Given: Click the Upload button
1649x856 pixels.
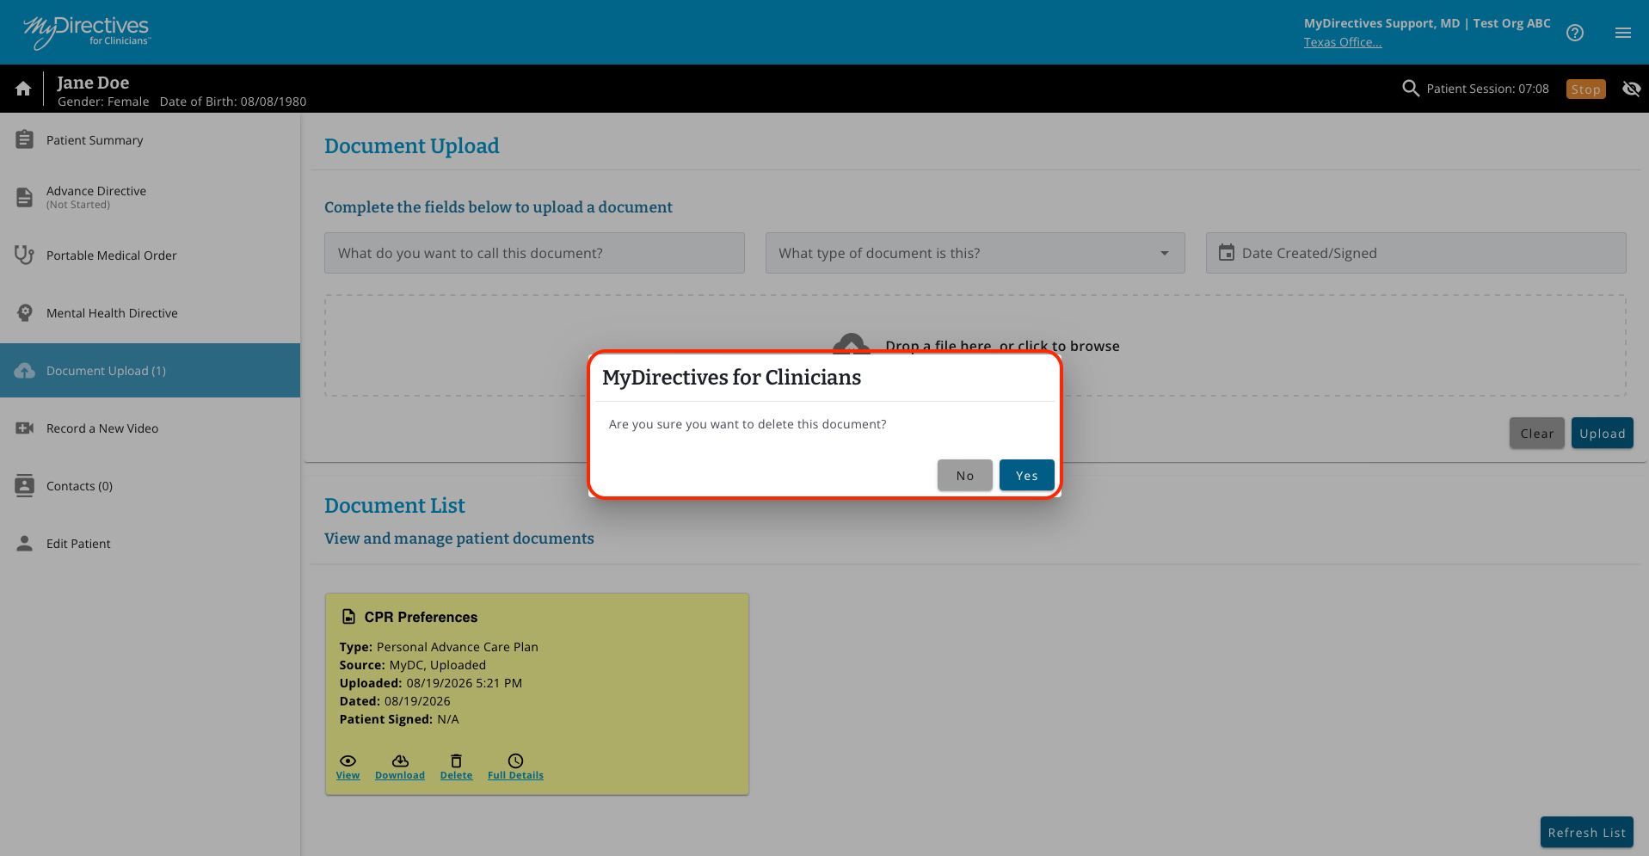Looking at the screenshot, I should pyautogui.click(x=1602, y=434).
